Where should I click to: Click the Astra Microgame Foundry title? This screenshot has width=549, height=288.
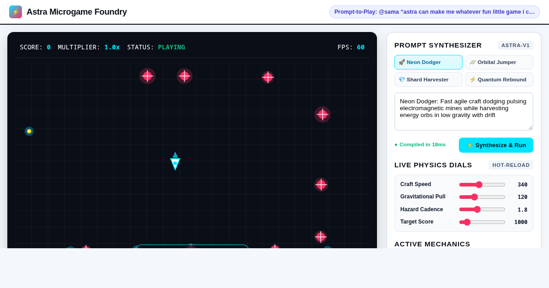point(76,12)
